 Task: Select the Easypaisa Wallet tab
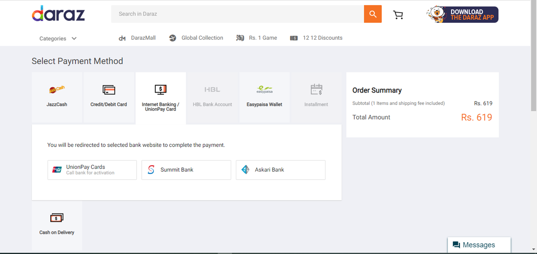tap(265, 98)
